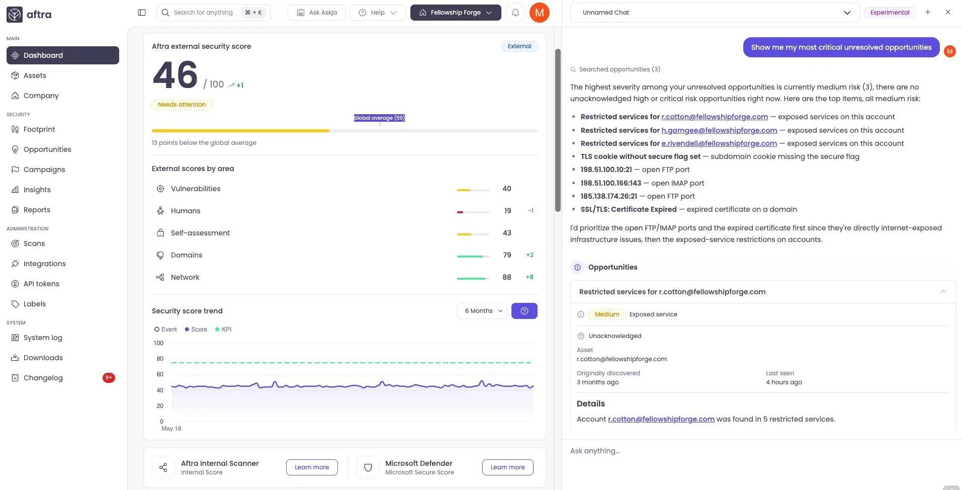Click the Microsoft Defender shield icon

click(368, 467)
